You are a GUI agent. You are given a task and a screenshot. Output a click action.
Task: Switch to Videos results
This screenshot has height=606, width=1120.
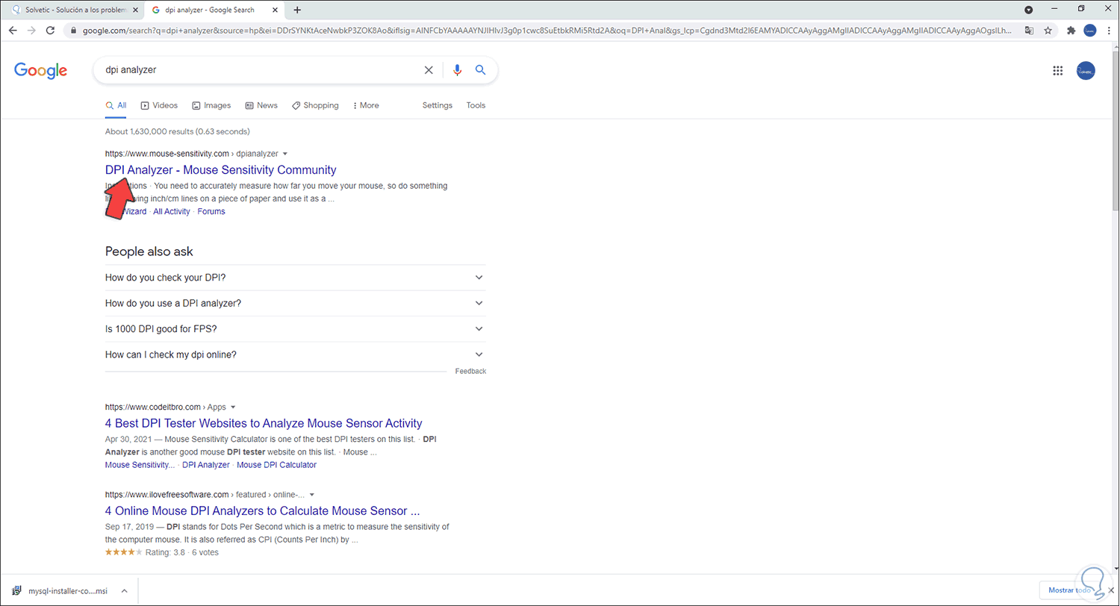pyautogui.click(x=159, y=105)
